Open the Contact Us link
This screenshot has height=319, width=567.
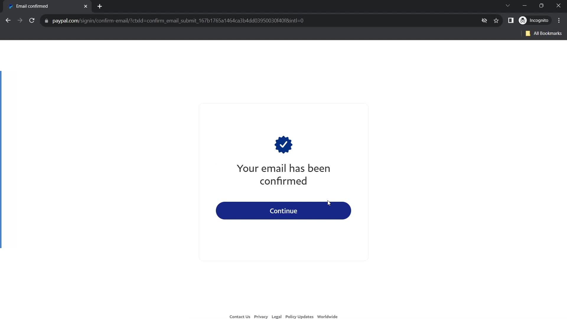(240, 317)
